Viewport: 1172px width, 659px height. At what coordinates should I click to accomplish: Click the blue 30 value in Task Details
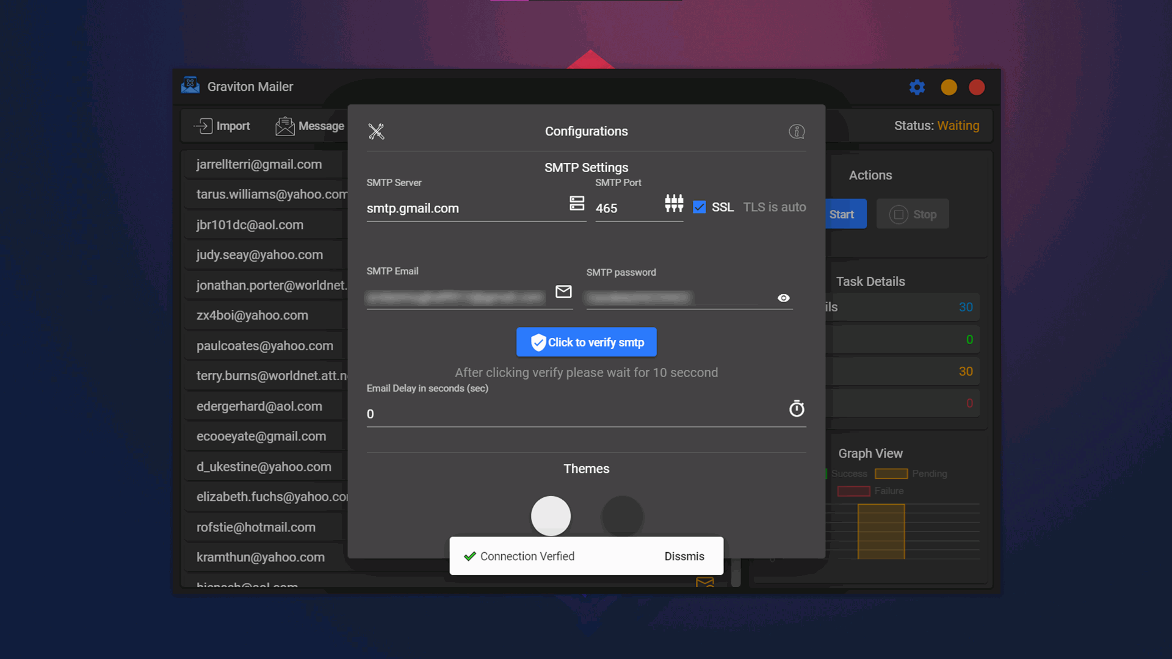[x=966, y=307]
